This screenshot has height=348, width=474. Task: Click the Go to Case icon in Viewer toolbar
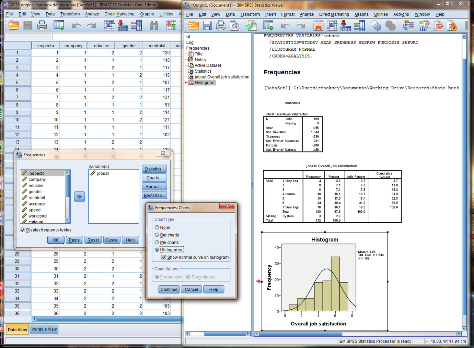[332, 26]
